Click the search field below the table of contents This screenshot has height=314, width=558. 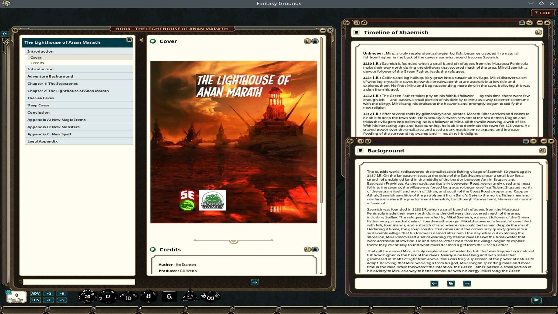[x=78, y=281]
